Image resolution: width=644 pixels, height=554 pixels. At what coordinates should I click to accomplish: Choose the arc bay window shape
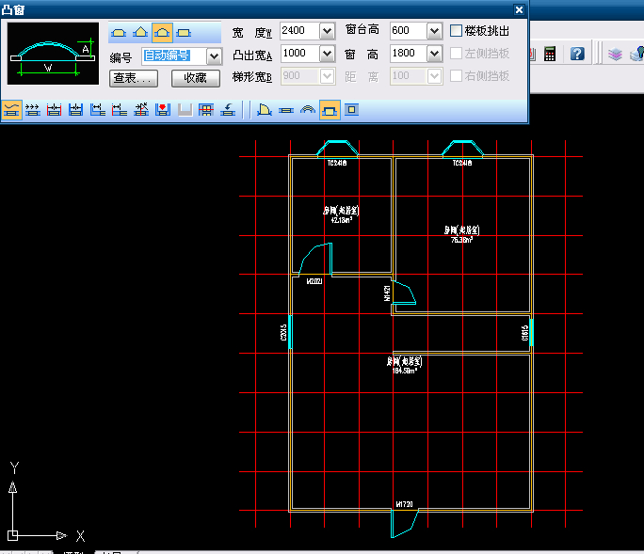coord(161,33)
